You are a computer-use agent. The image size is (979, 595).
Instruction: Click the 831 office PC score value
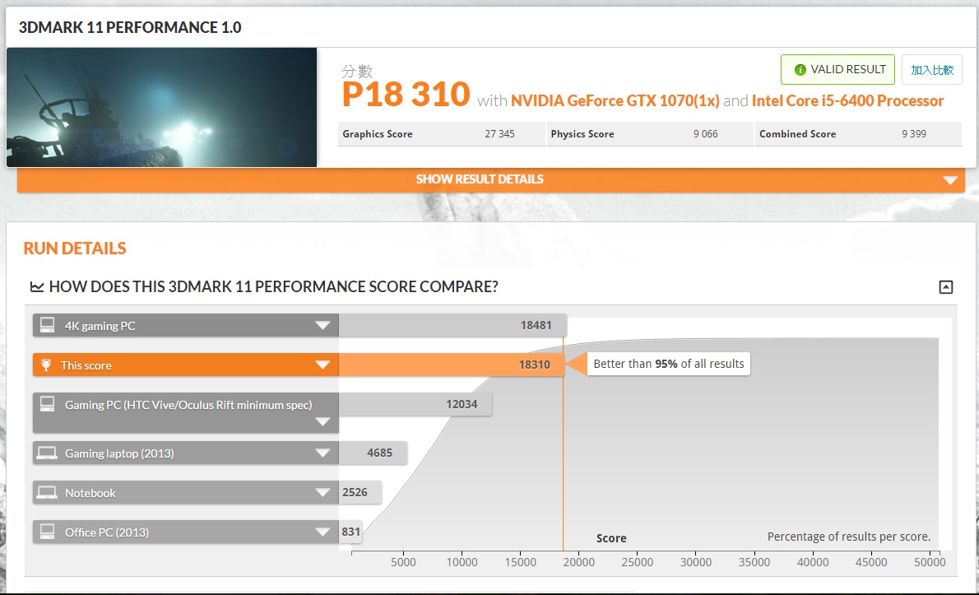[351, 532]
